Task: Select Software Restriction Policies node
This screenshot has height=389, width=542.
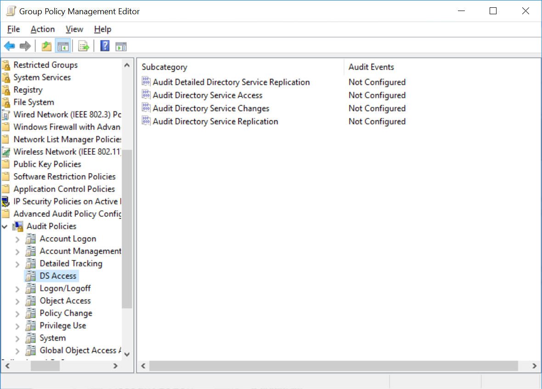Action: coord(64,176)
